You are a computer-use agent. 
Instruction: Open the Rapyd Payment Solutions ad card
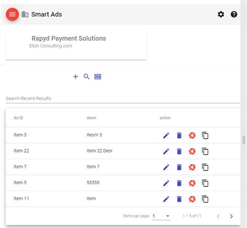pos(76,45)
